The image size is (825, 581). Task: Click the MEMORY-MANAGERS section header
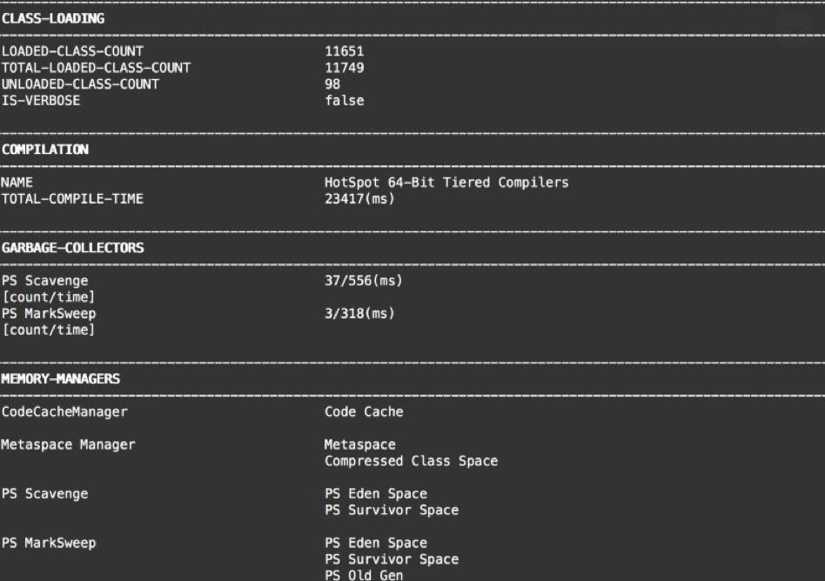[x=61, y=378]
